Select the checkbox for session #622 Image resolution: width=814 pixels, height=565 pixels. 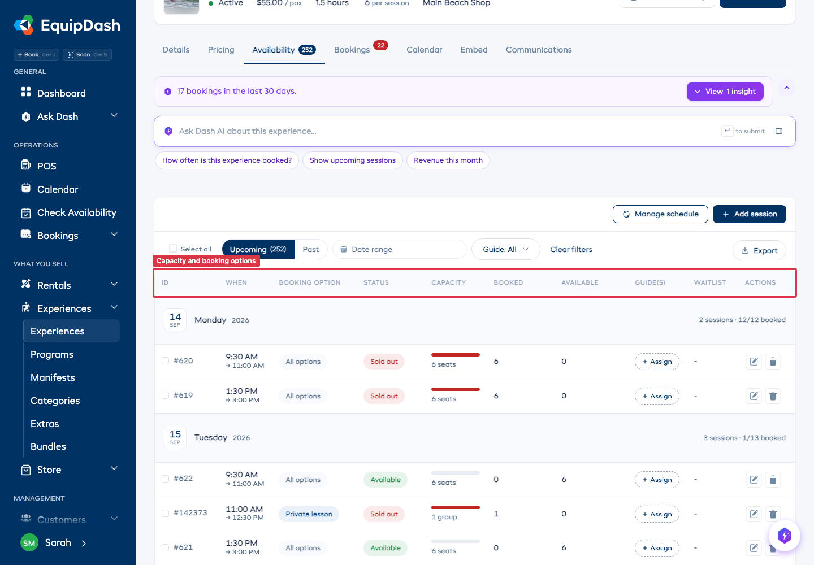point(166,479)
